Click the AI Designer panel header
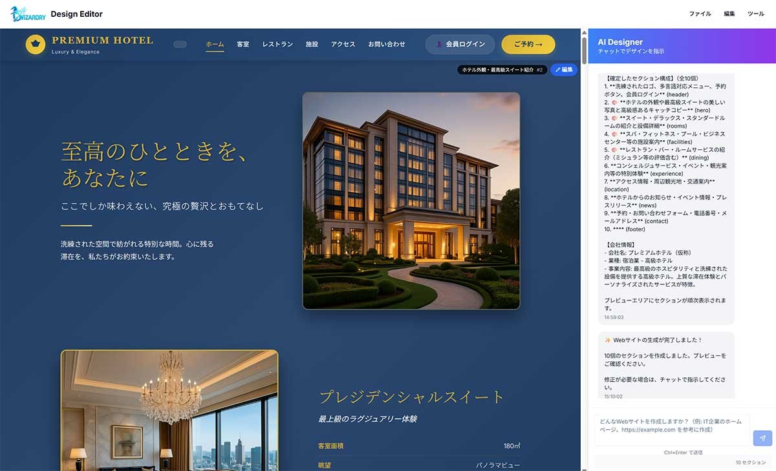Image resolution: width=776 pixels, height=471 pixels. 621,41
